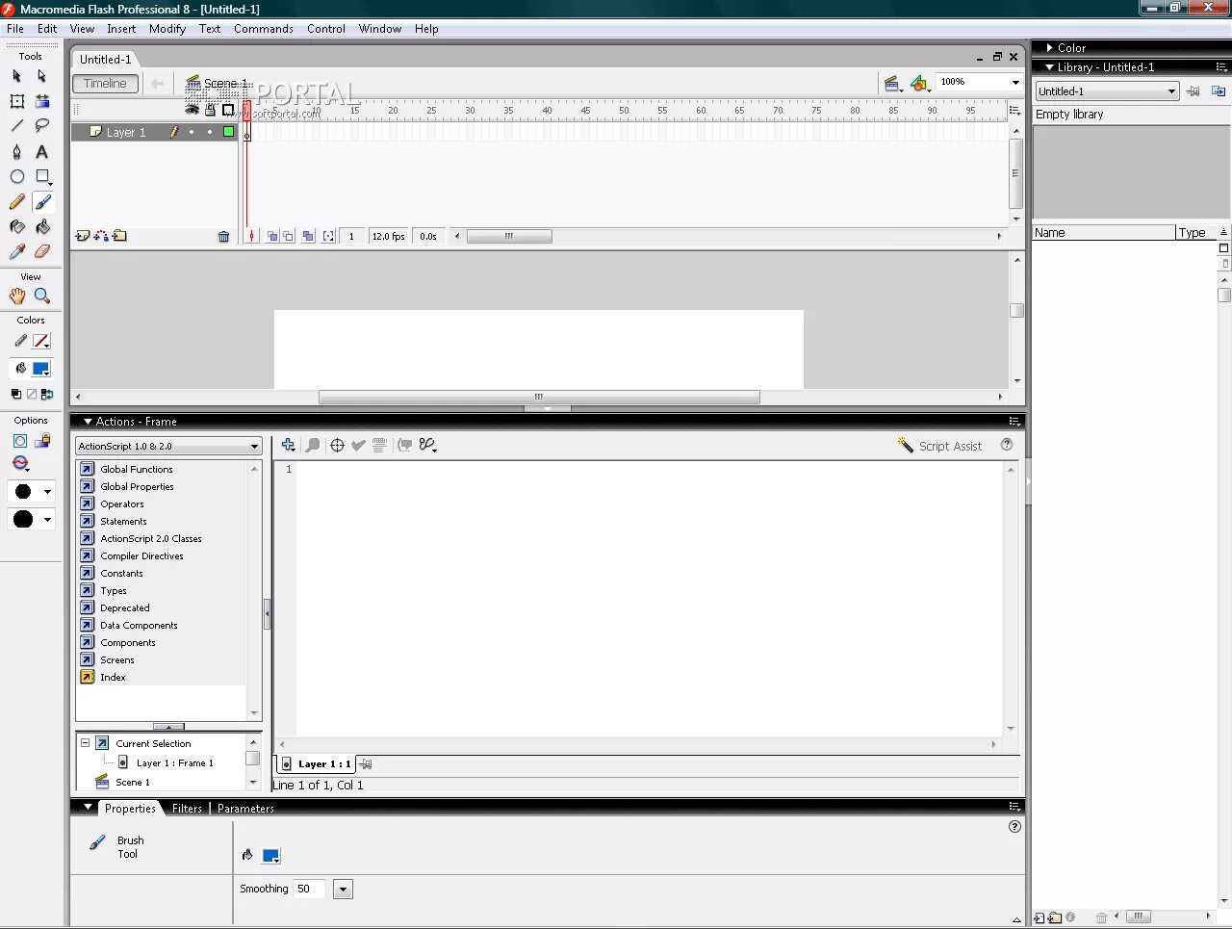Viewport: 1232px width, 929px height.
Task: Collapse the Library - Untitled-1 panel
Action: point(1049,67)
